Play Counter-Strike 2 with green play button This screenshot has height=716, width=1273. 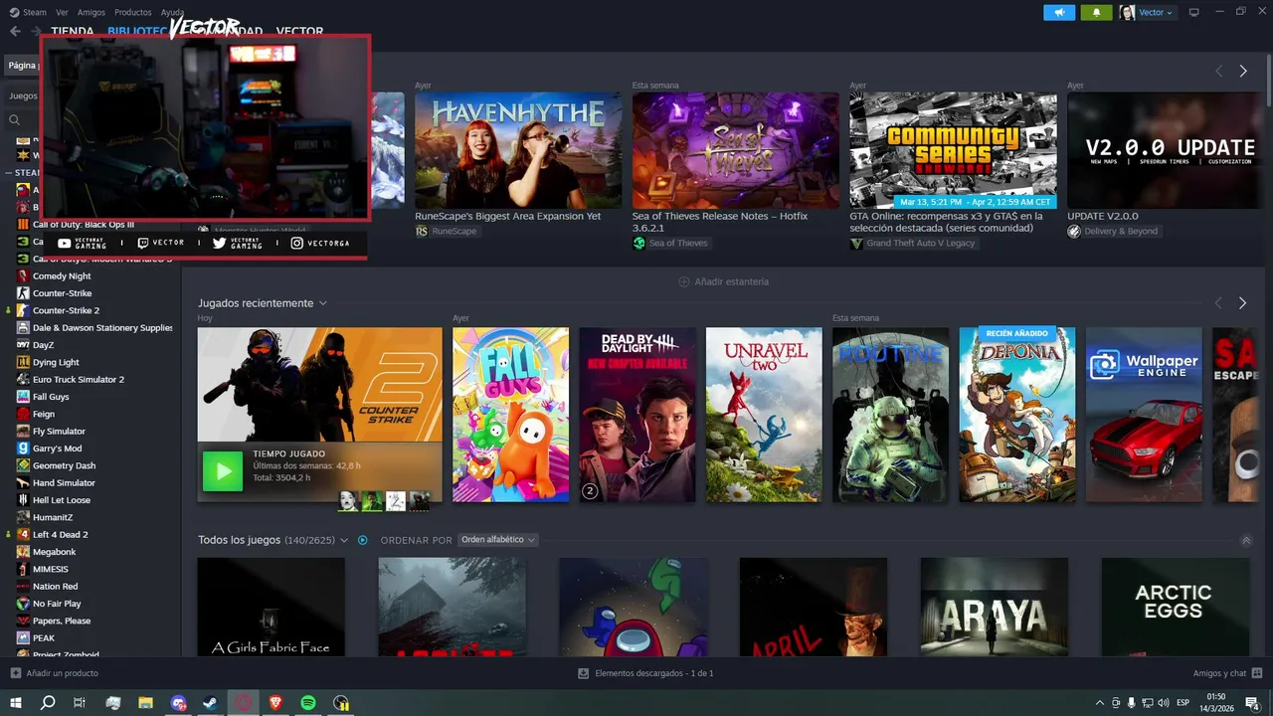[x=223, y=471]
